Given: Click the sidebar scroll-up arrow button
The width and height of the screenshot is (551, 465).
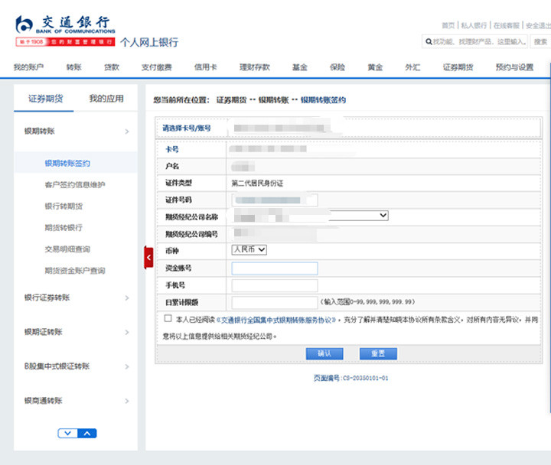Looking at the screenshot, I should (x=87, y=433).
